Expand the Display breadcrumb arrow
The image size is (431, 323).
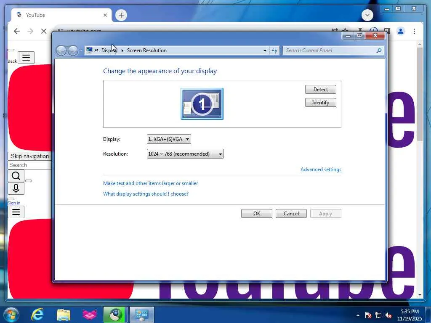[x=122, y=50]
